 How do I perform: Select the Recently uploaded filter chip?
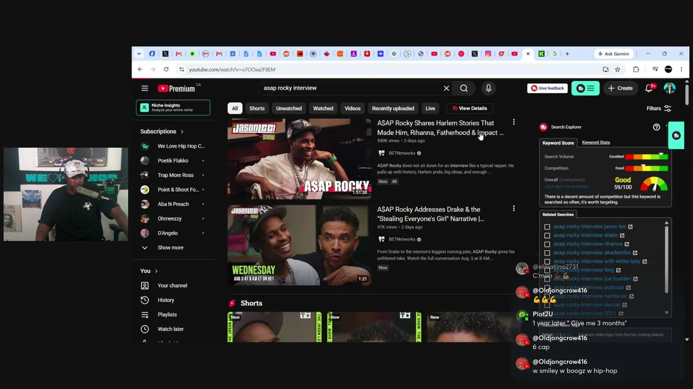pyautogui.click(x=393, y=108)
